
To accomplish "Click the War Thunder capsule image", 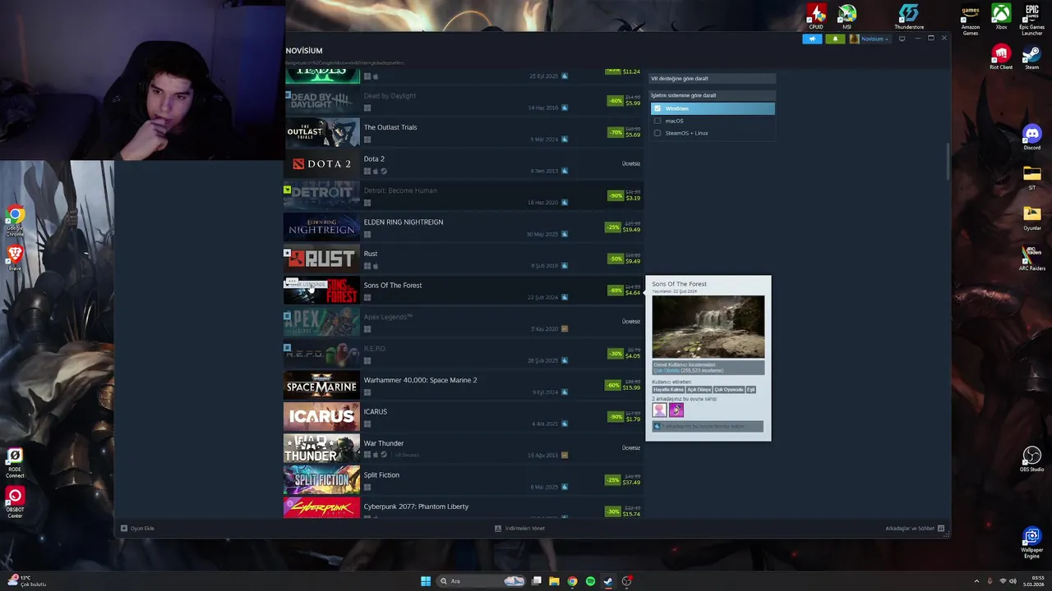I will pyautogui.click(x=321, y=448).
